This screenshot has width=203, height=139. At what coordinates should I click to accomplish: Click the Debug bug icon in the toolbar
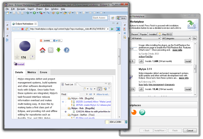click(28, 13)
